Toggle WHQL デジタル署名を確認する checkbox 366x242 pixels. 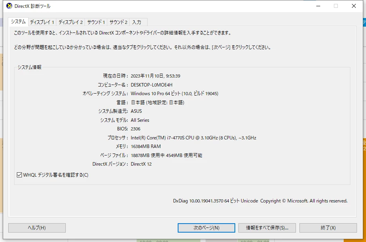[x=19, y=175]
